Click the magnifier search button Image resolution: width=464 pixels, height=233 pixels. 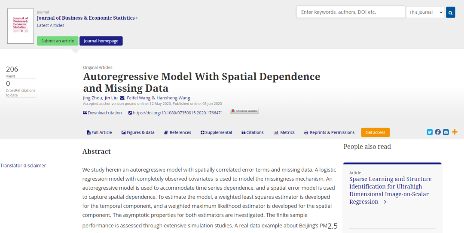tap(450, 12)
